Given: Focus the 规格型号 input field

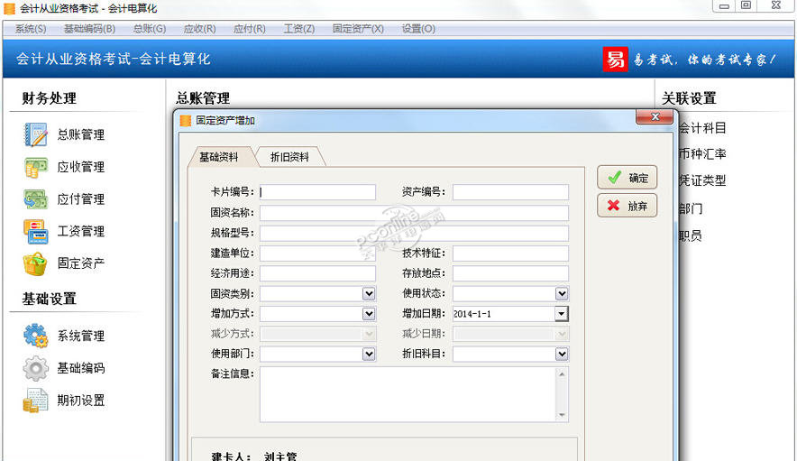Looking at the screenshot, I should (414, 233).
